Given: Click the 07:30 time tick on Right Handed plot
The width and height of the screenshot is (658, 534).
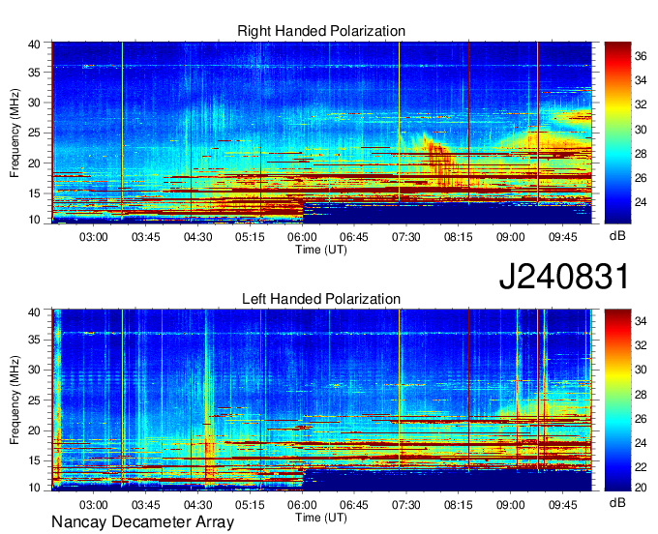Looking at the screenshot, I should pos(405,237).
